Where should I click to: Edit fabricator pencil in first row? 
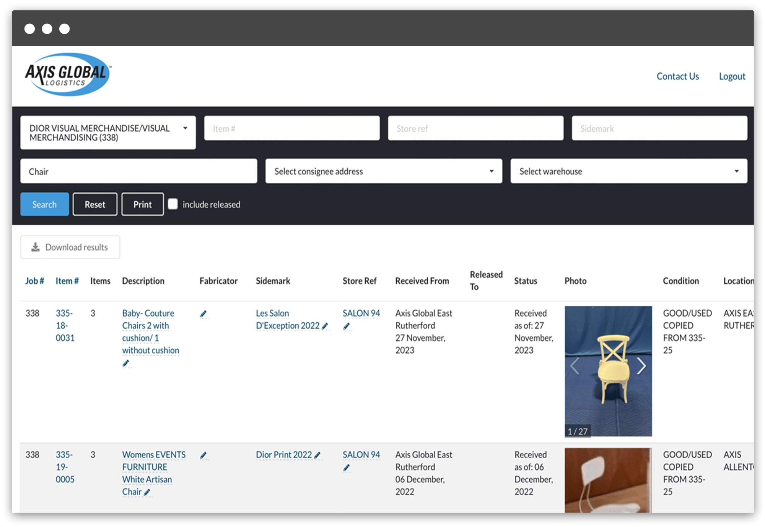click(x=203, y=314)
